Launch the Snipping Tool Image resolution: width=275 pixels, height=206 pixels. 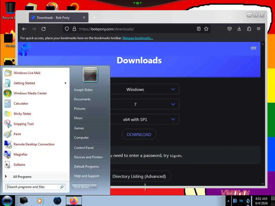[36, 124]
